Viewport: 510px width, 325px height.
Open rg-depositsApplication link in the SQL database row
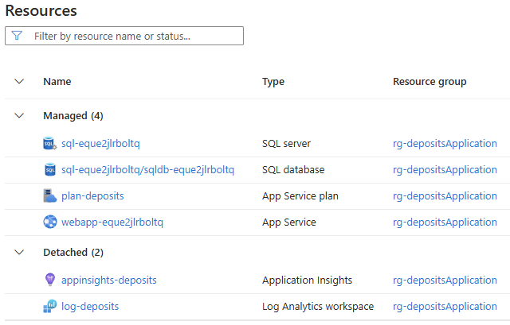point(445,170)
